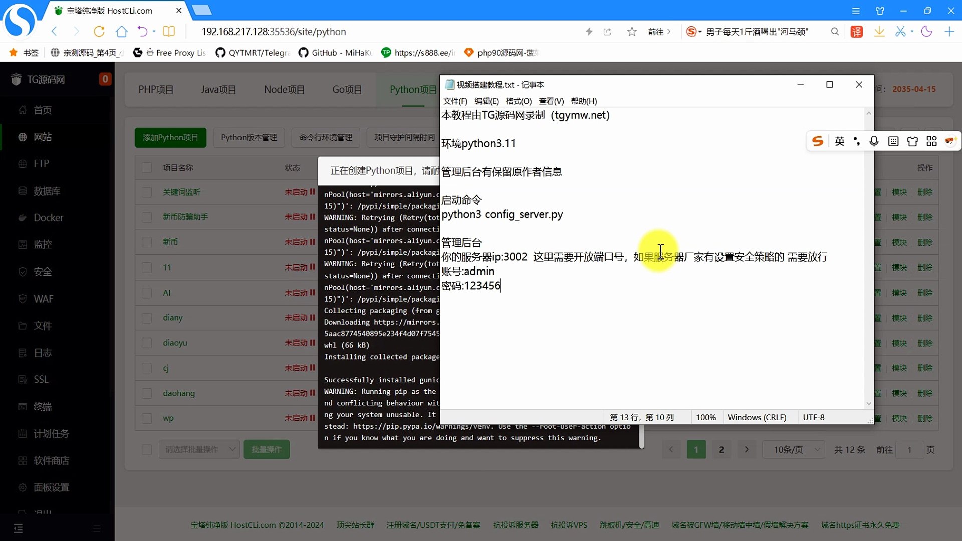Open the reading mode book icon
Viewport: 962px width, 541px height.
[169, 32]
